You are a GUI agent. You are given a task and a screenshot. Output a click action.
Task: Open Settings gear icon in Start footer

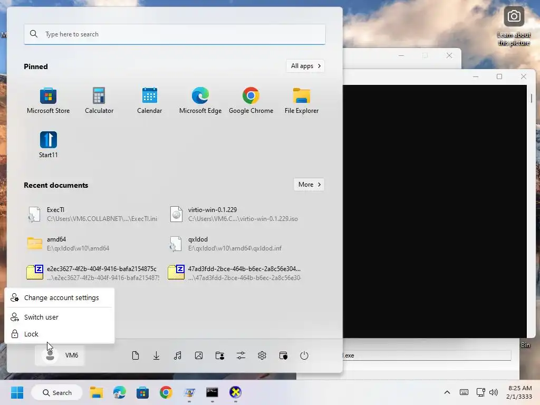(262, 355)
